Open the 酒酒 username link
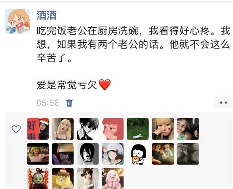This screenshot has height=189, width=233. point(46,15)
